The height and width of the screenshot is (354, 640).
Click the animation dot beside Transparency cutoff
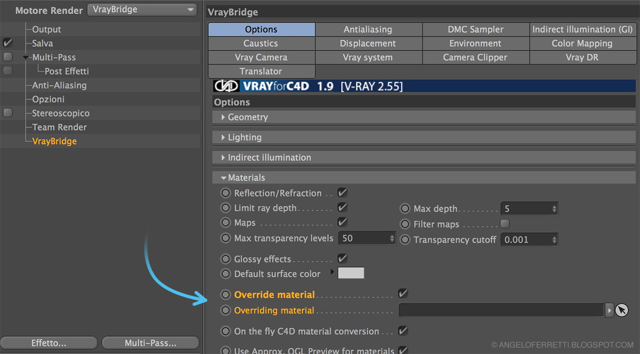[x=405, y=240]
